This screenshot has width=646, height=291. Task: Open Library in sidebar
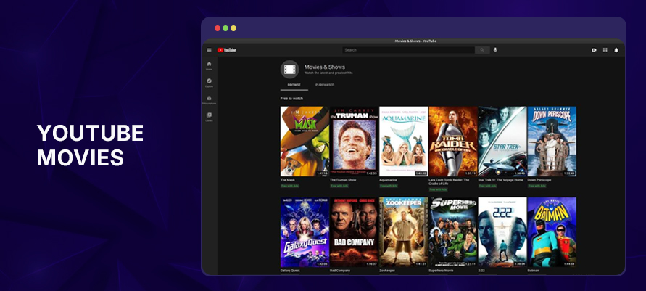click(210, 118)
